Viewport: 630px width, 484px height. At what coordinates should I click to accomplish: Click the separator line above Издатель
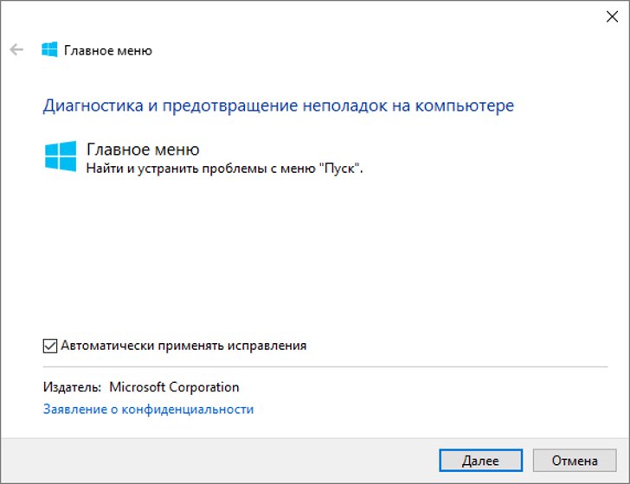[325, 366]
